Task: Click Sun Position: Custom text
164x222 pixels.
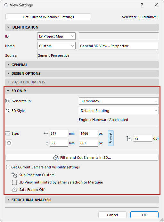Action: tap(37, 175)
